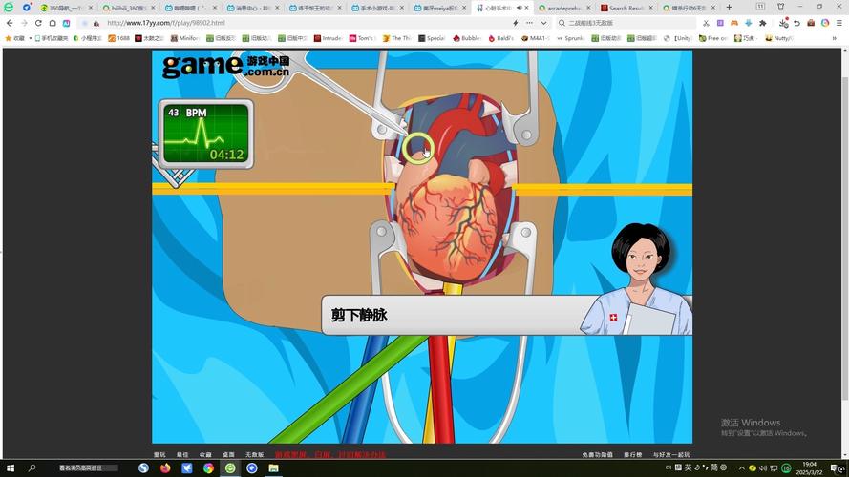Open the puzzle piece extensions icon
This screenshot has height=477, width=849.
[x=762, y=23]
